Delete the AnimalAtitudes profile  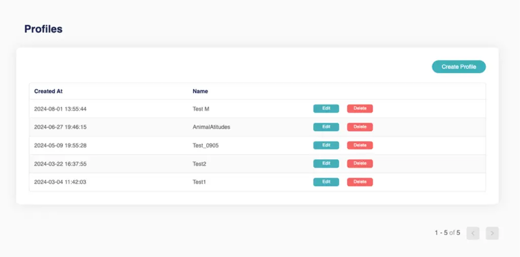click(x=360, y=127)
